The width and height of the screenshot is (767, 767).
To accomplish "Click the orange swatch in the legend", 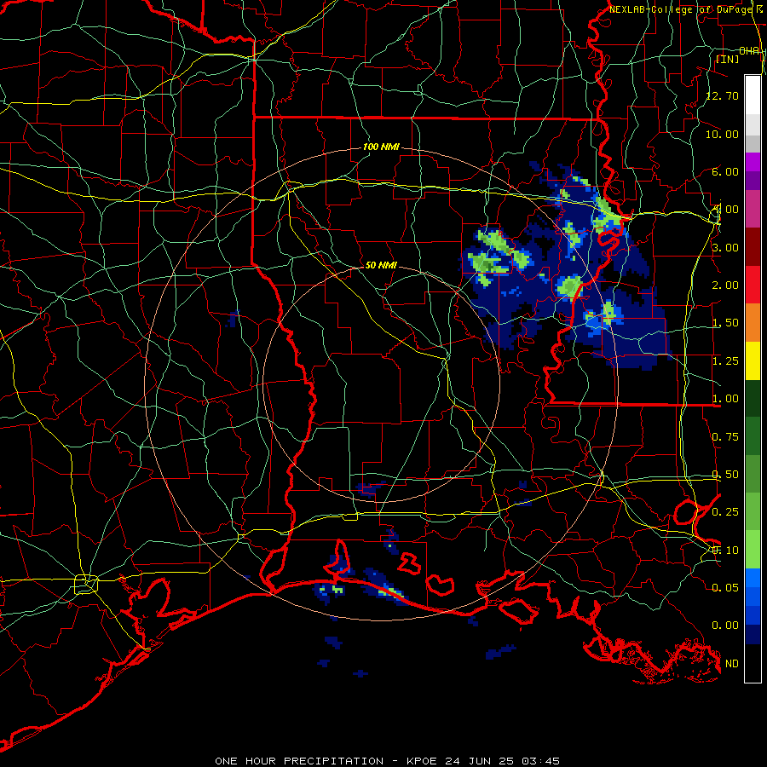I will [x=753, y=323].
